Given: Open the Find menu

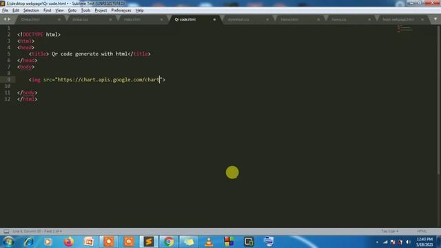Looking at the screenshot, I should point(48,10).
